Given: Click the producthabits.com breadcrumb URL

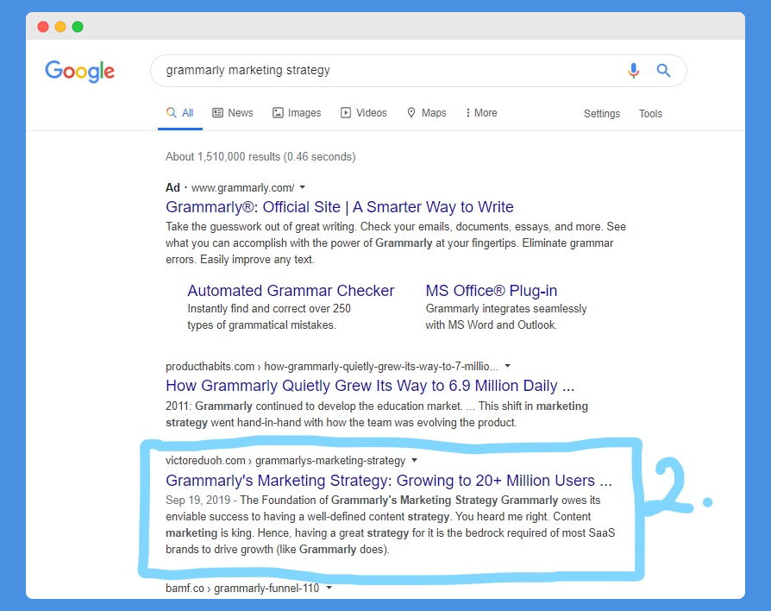Looking at the screenshot, I should (332, 367).
